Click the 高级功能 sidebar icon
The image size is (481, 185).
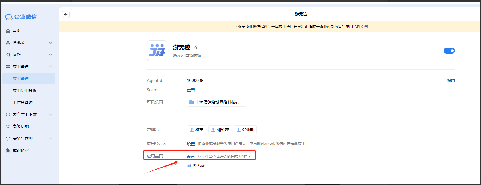[8, 126]
